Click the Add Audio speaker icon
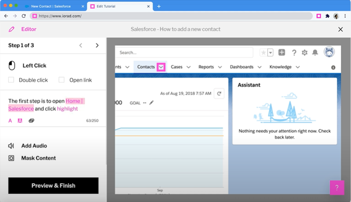The height and width of the screenshot is (202, 351). tap(11, 146)
